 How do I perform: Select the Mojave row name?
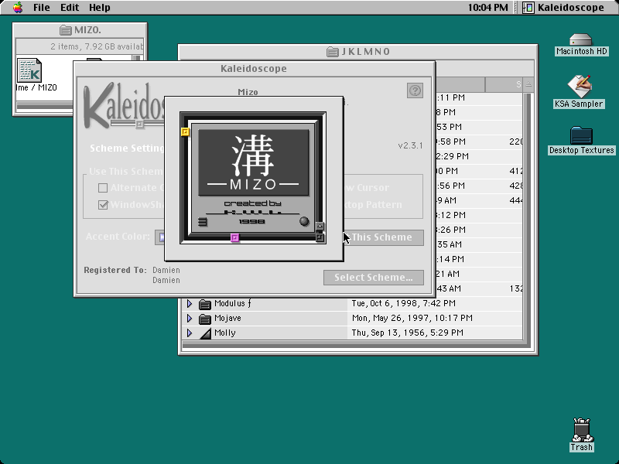pos(227,318)
